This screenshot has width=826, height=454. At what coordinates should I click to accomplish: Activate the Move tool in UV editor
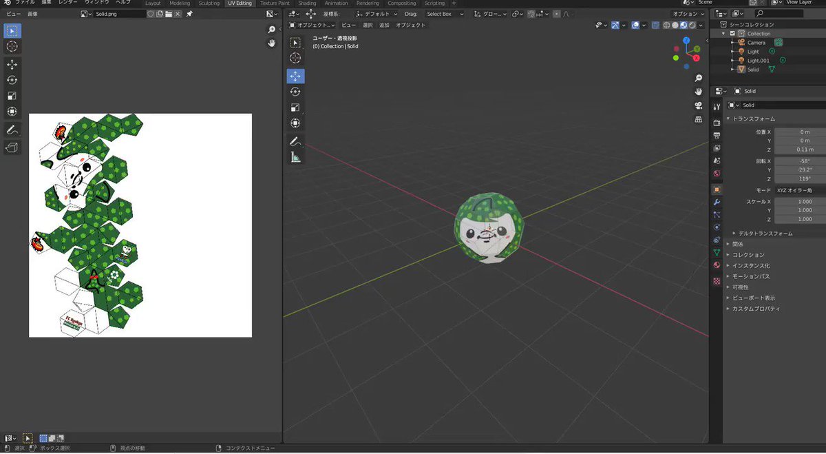(x=12, y=64)
